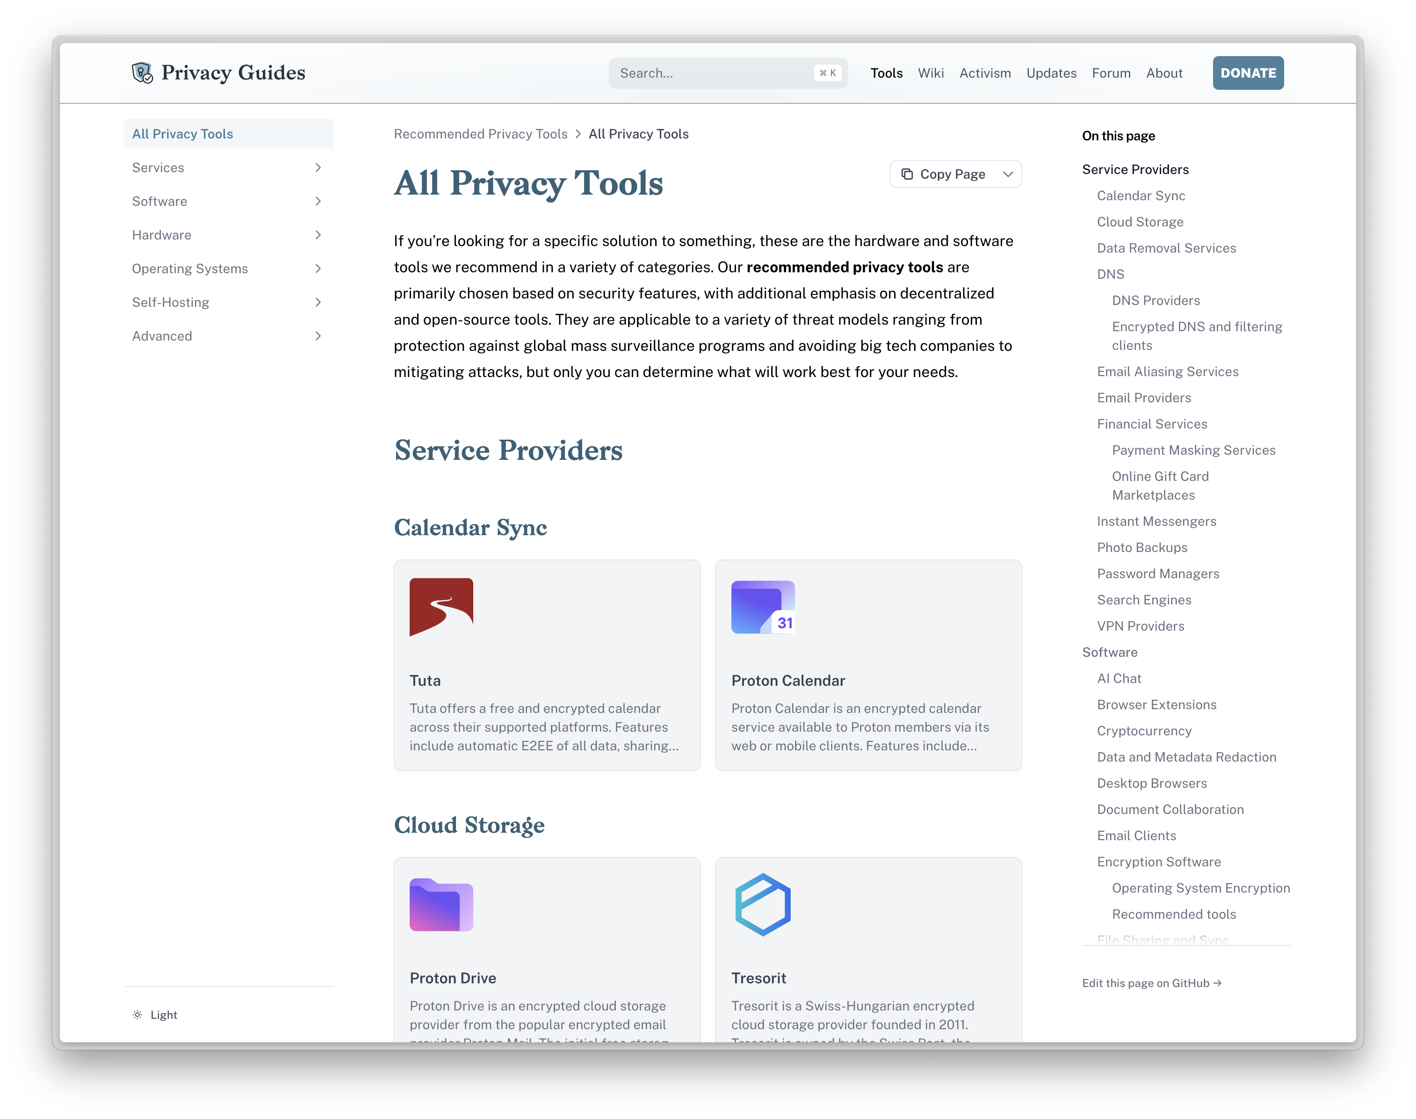Jump to Service Providers in page outline

tap(1135, 170)
